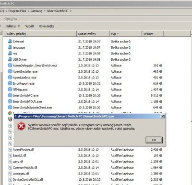Select cximageu.dll file icon
This screenshot has width=192, height=185.
10,173
